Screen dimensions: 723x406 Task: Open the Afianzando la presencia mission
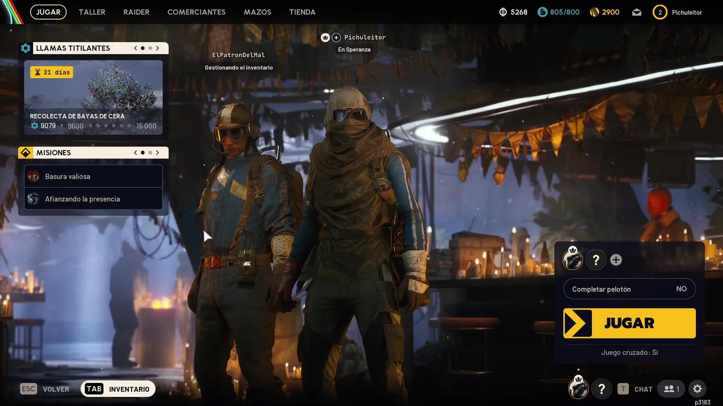tap(93, 199)
